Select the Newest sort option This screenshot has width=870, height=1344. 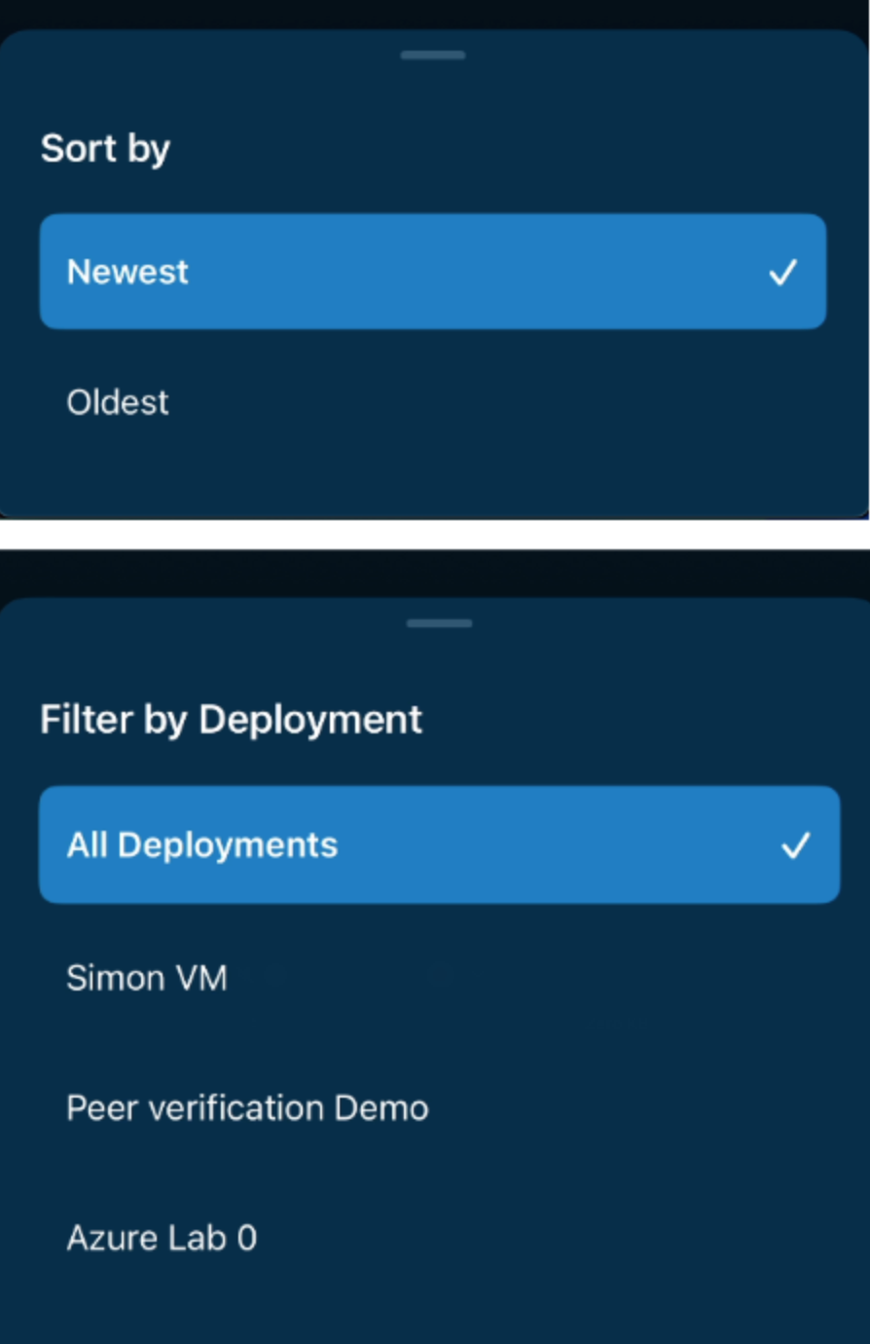coord(433,272)
